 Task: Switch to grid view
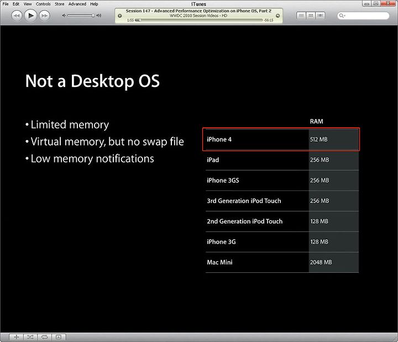click(311, 15)
